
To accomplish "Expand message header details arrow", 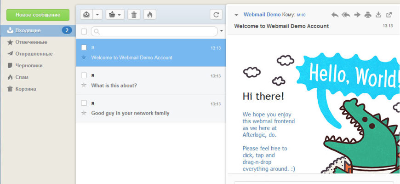I will tap(236, 15).
